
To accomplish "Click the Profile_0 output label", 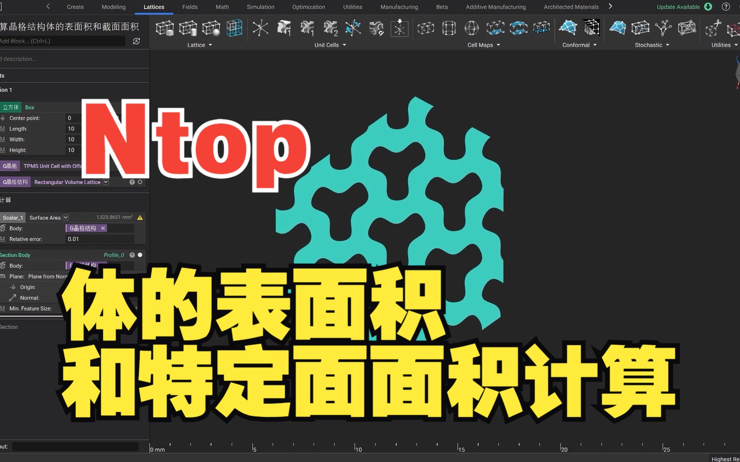I will (114, 255).
